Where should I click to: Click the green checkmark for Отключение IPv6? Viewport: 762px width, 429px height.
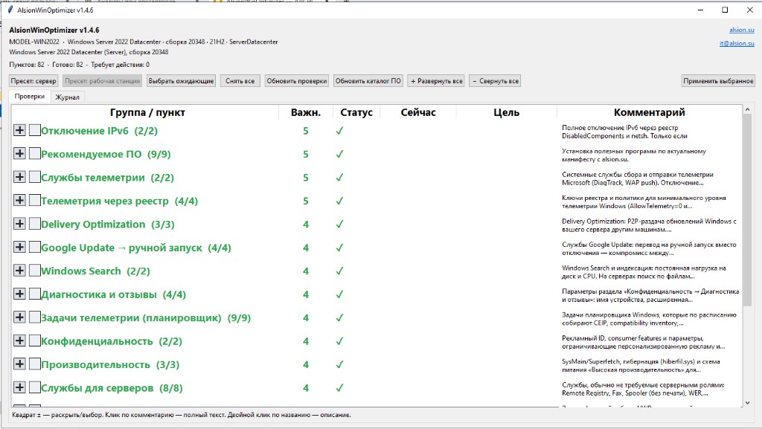tap(339, 131)
